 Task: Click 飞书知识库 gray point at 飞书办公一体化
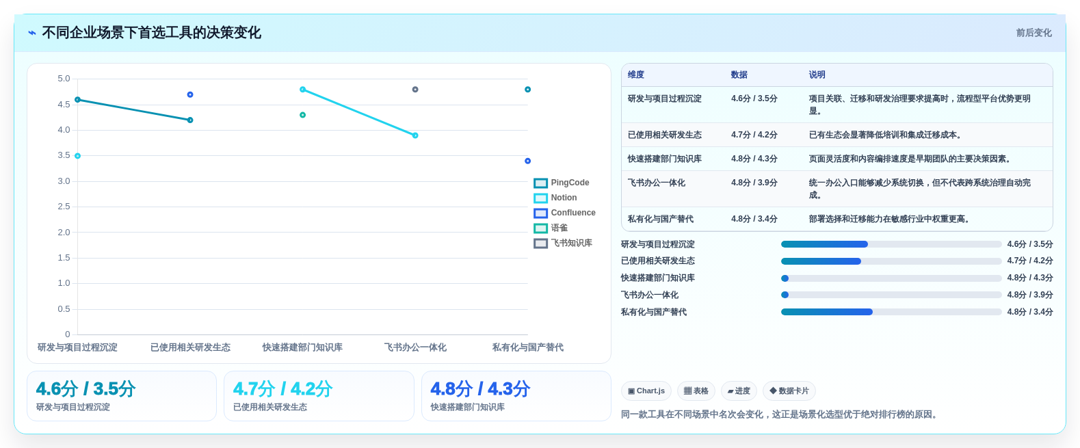pyautogui.click(x=415, y=90)
